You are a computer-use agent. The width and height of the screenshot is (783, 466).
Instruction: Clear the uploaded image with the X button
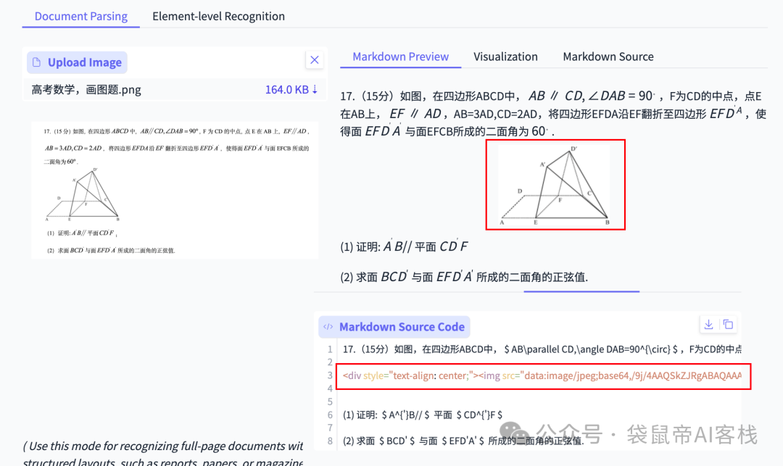click(x=314, y=60)
